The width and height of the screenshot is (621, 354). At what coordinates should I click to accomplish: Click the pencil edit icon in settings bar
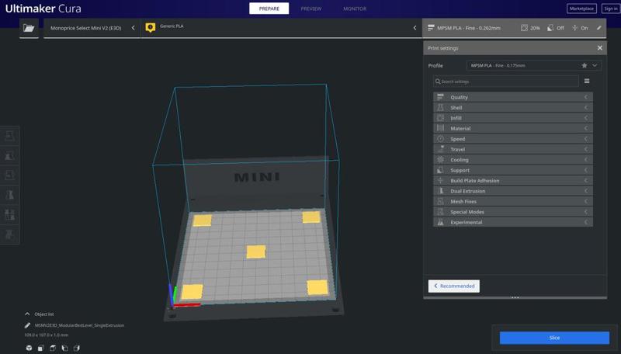click(598, 28)
